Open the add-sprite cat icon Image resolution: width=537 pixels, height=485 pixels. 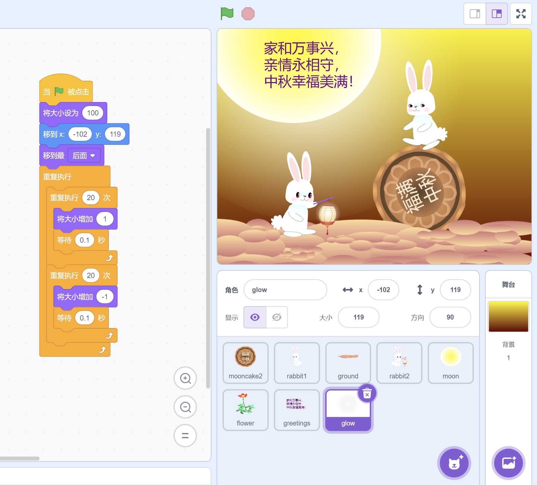(454, 463)
